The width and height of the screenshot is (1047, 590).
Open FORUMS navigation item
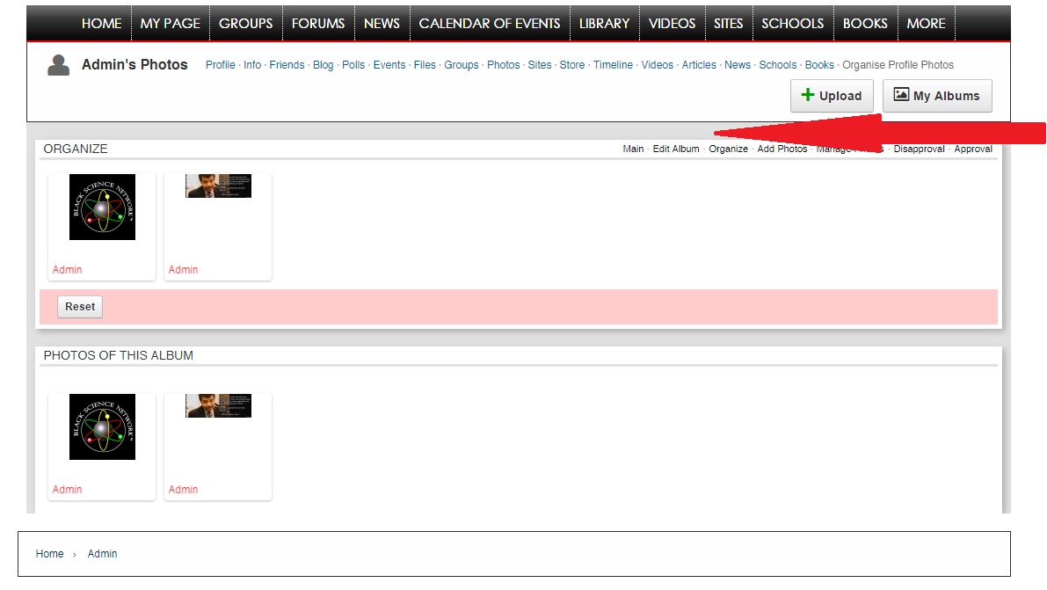coord(318,24)
